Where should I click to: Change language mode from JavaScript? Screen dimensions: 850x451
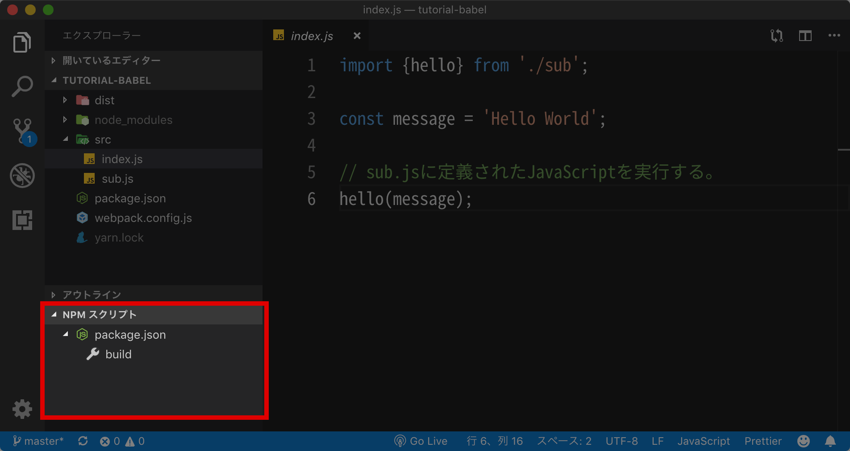click(704, 441)
